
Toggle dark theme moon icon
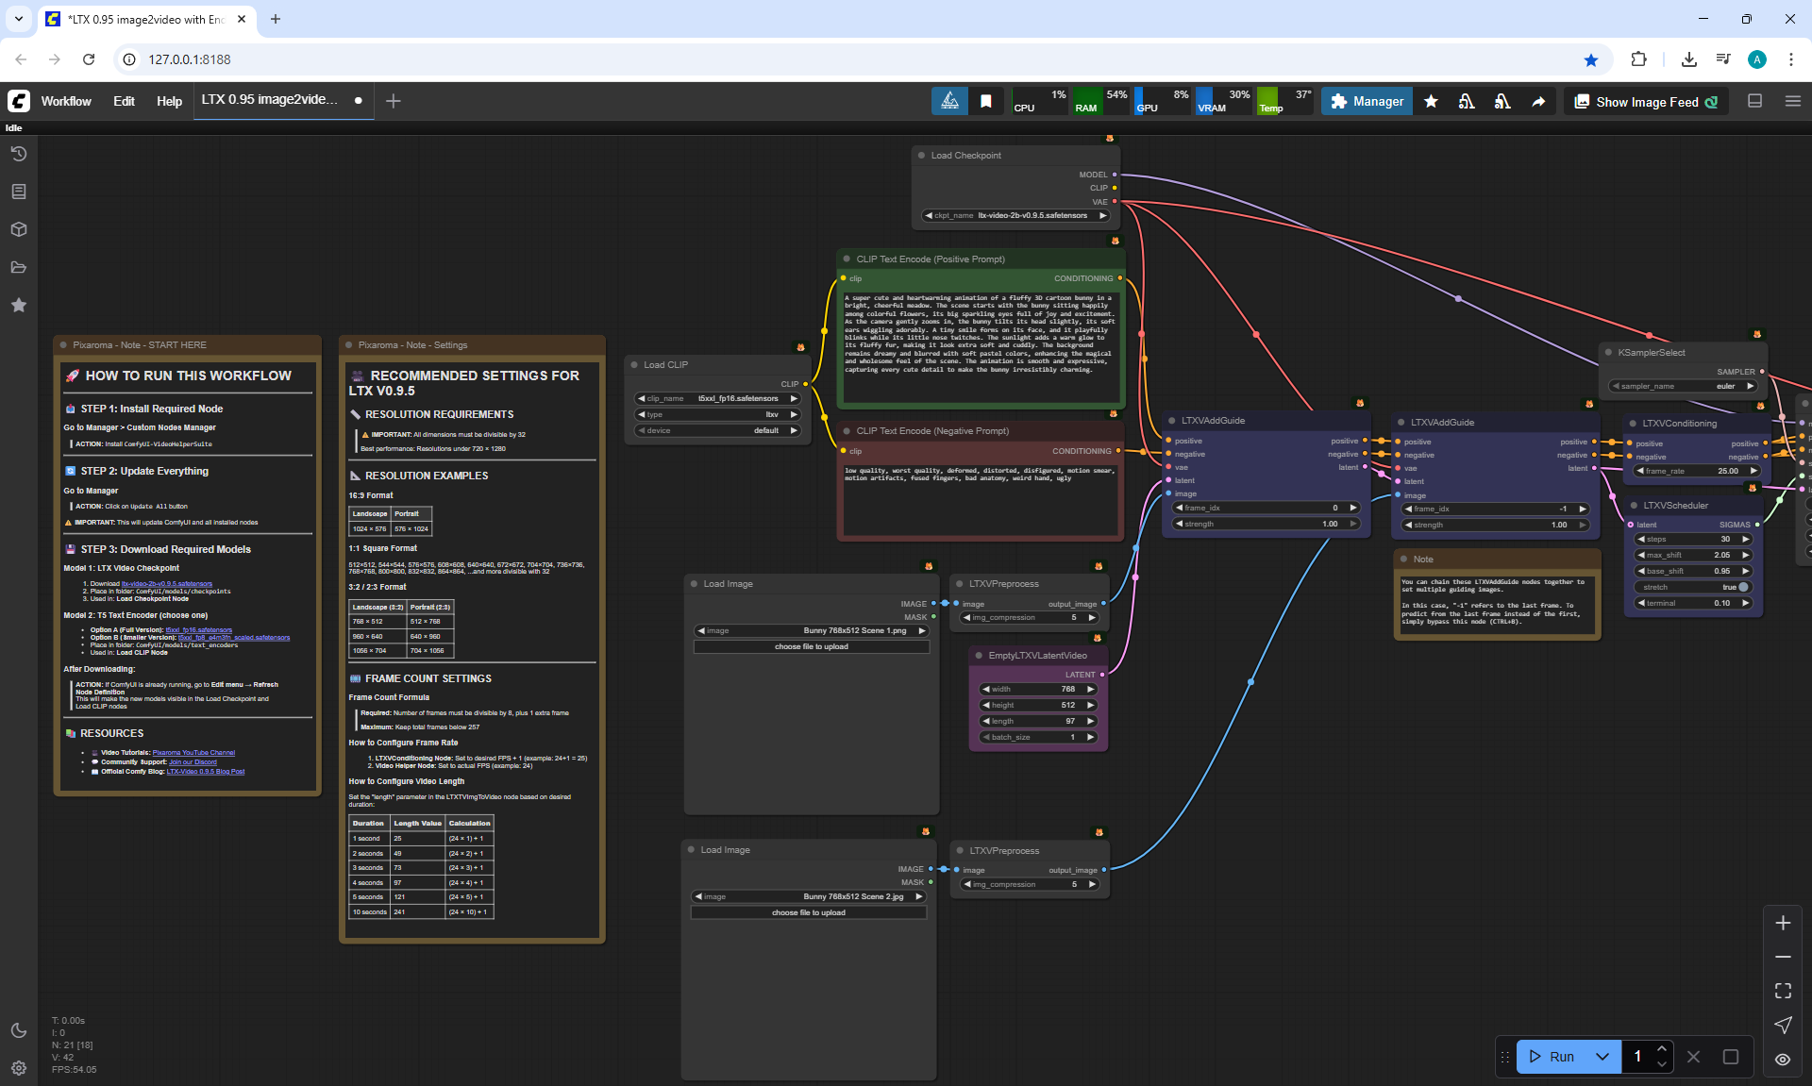click(19, 1030)
